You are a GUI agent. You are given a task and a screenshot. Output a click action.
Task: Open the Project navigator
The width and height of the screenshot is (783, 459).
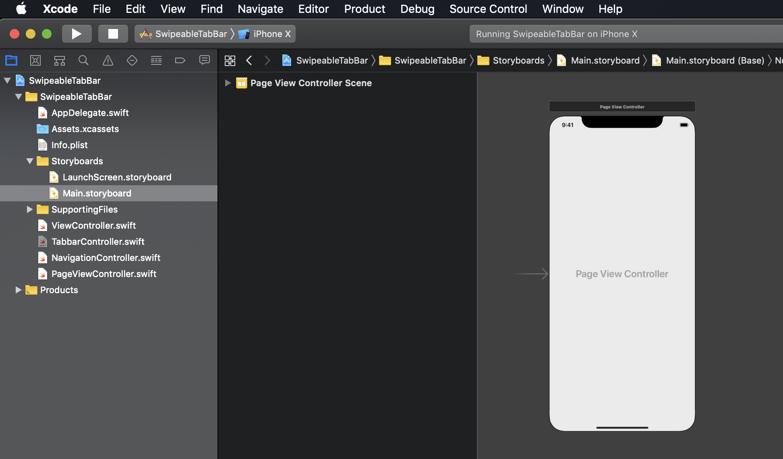pos(11,60)
